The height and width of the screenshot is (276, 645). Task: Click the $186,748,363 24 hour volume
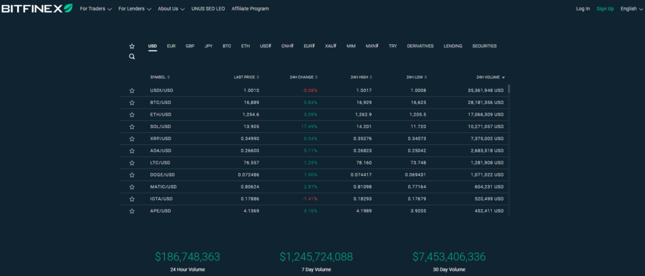tap(188, 257)
